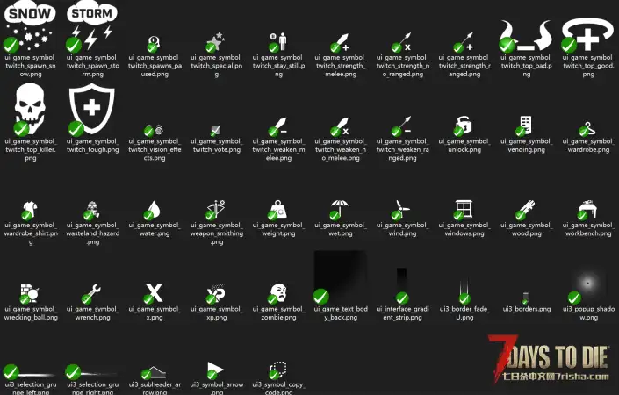The image size is (619, 395).
Task: Select ui3_popup_shadow.png glow thumbnail
Action: [x=587, y=286]
